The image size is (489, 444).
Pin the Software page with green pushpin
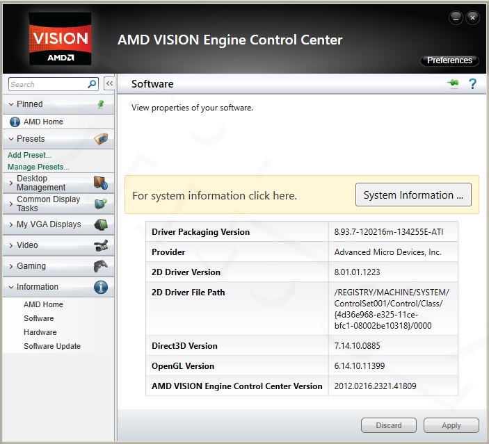(454, 83)
